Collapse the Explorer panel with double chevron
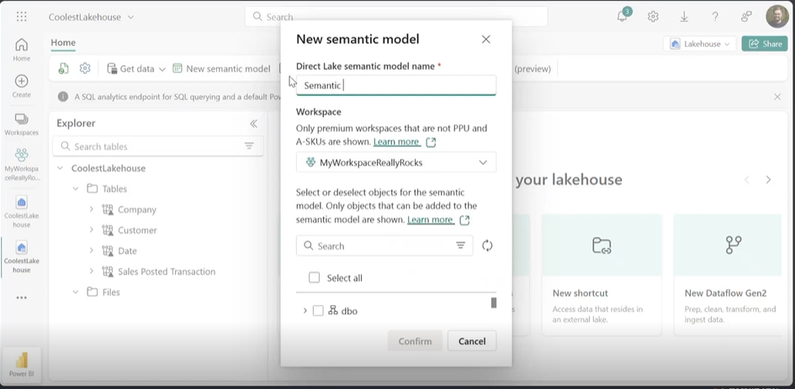 [253, 124]
